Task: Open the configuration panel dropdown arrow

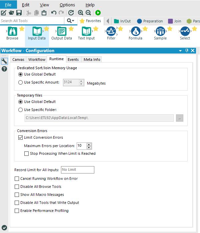Action: coord(180,51)
